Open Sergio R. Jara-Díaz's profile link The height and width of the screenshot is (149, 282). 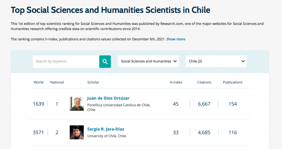106,129
